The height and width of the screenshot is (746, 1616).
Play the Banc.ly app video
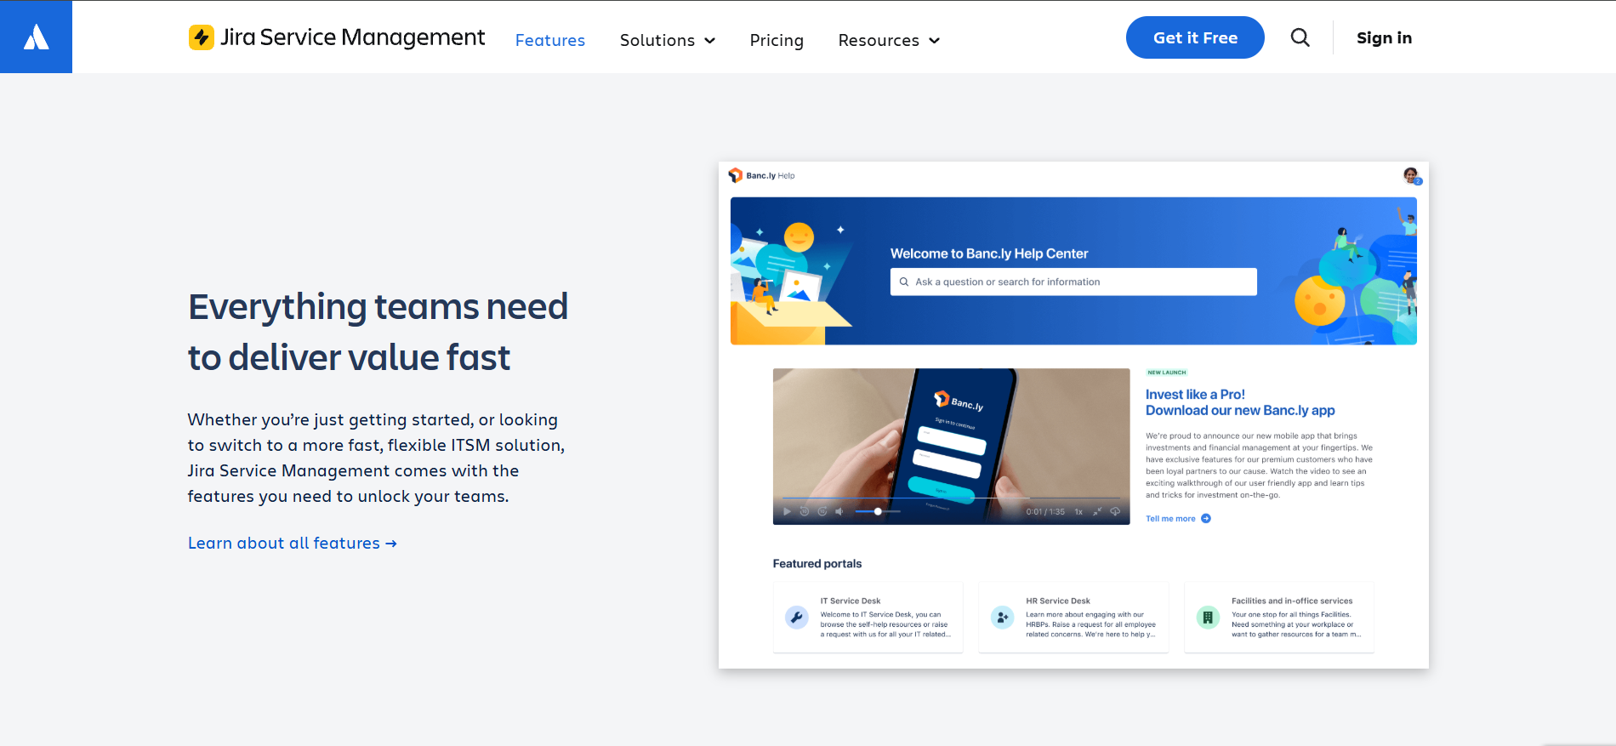[x=787, y=511]
